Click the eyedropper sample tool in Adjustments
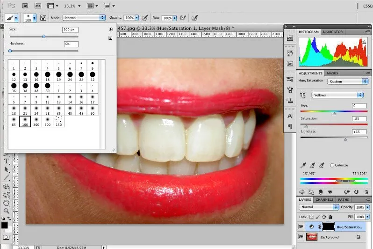Image resolution: width=373 pixels, height=249 pixels. click(x=304, y=166)
